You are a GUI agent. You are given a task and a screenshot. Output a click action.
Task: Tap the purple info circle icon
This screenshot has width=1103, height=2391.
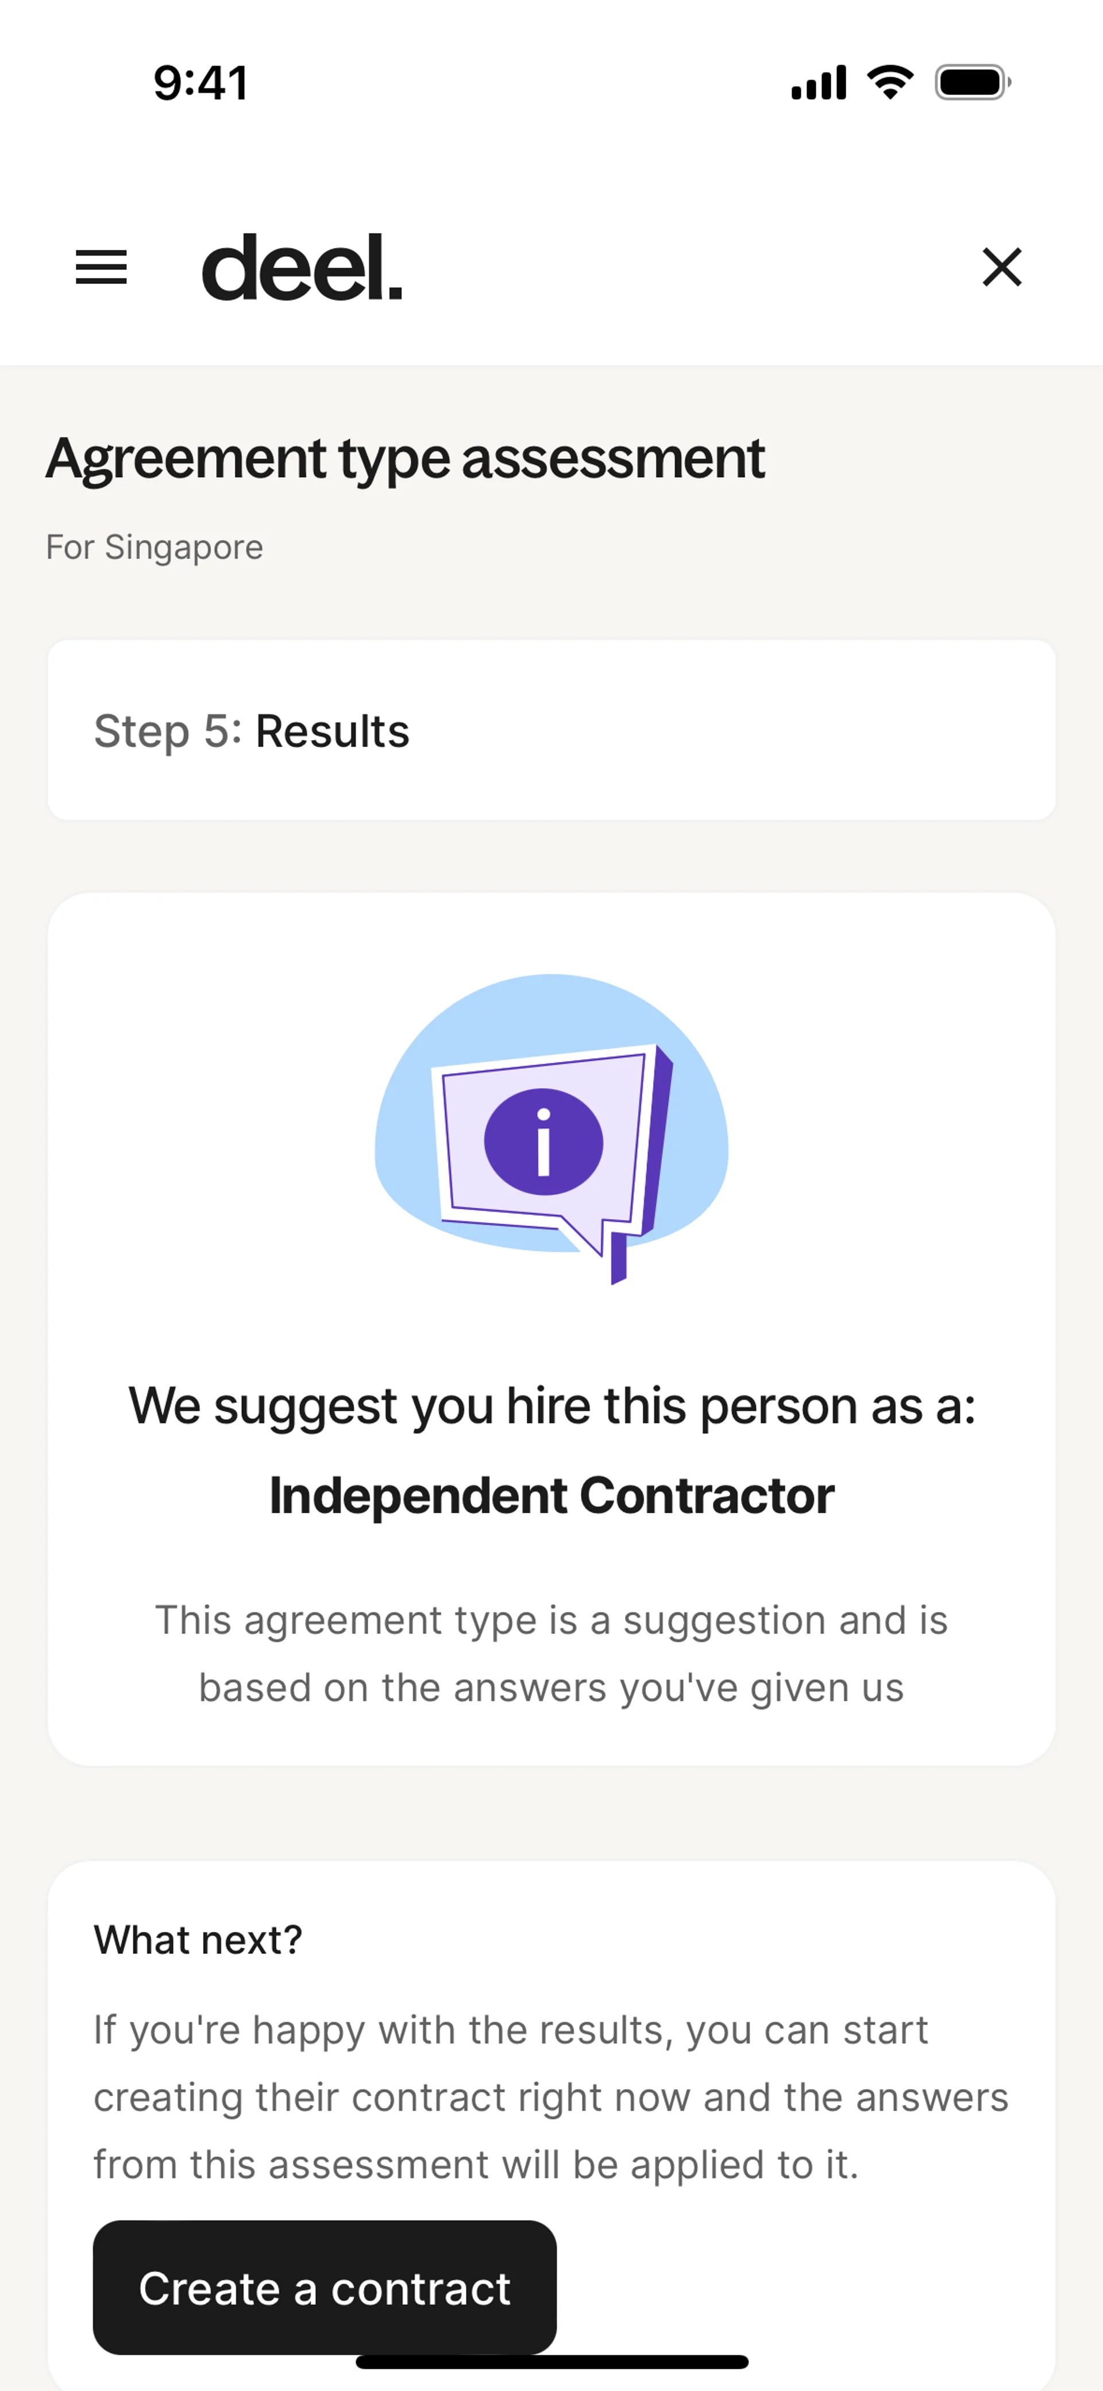coord(543,1141)
